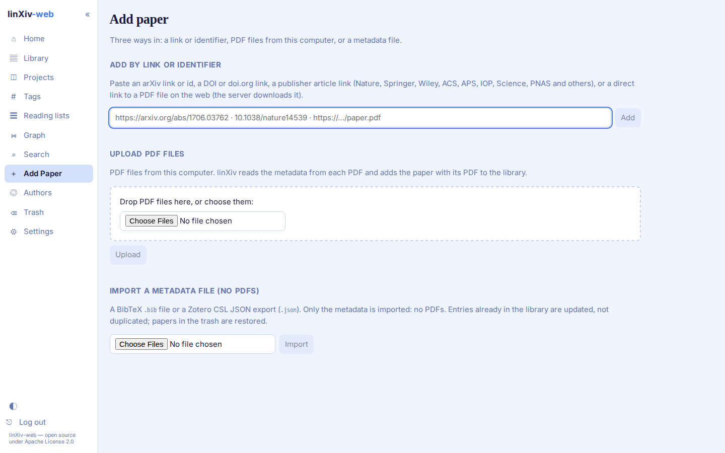Click the Upload button
The width and height of the screenshot is (725, 453).
128,255
